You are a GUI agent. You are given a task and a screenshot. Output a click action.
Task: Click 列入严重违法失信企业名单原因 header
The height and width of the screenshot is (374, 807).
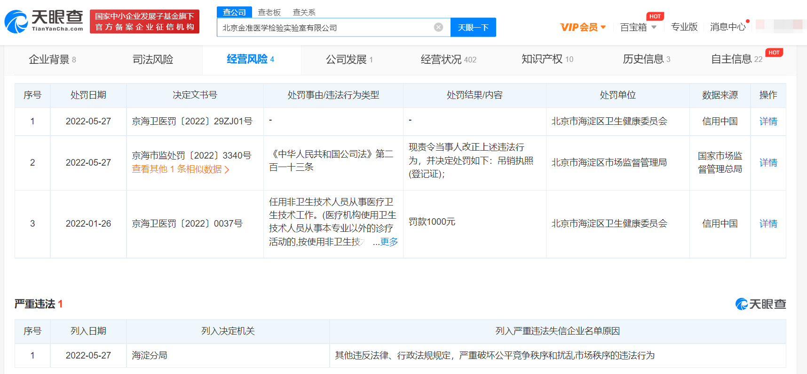pos(557,331)
